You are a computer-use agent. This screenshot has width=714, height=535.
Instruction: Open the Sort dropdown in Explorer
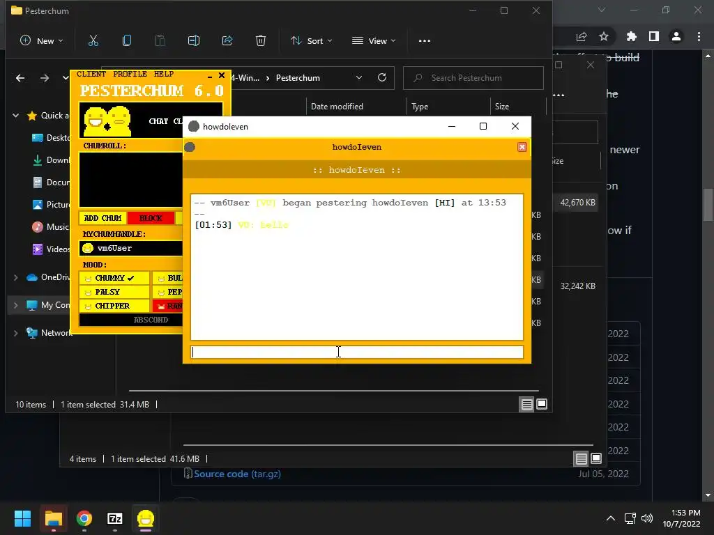pyautogui.click(x=312, y=40)
